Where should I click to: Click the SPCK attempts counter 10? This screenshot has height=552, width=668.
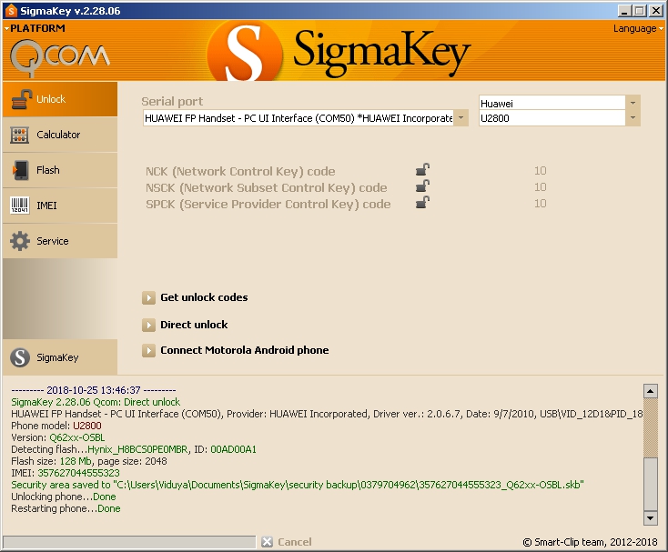(541, 204)
